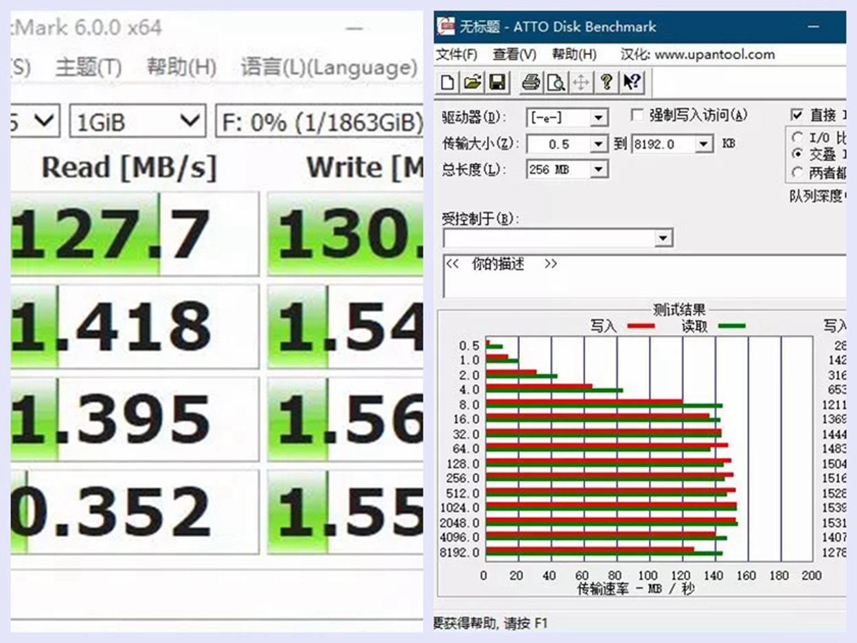Click the 1.395 read result cell
857x643 pixels.
pos(135,418)
